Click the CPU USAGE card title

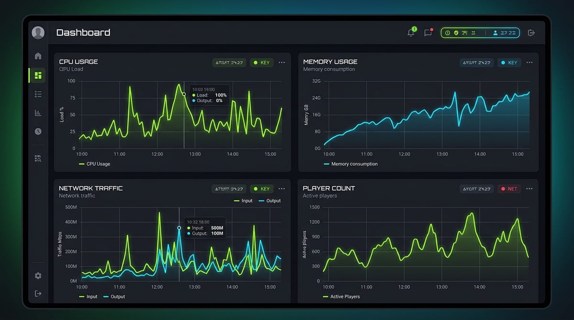coord(78,62)
